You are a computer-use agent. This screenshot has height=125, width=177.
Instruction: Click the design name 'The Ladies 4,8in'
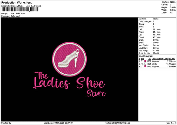pyautogui.click(x=18, y=14)
